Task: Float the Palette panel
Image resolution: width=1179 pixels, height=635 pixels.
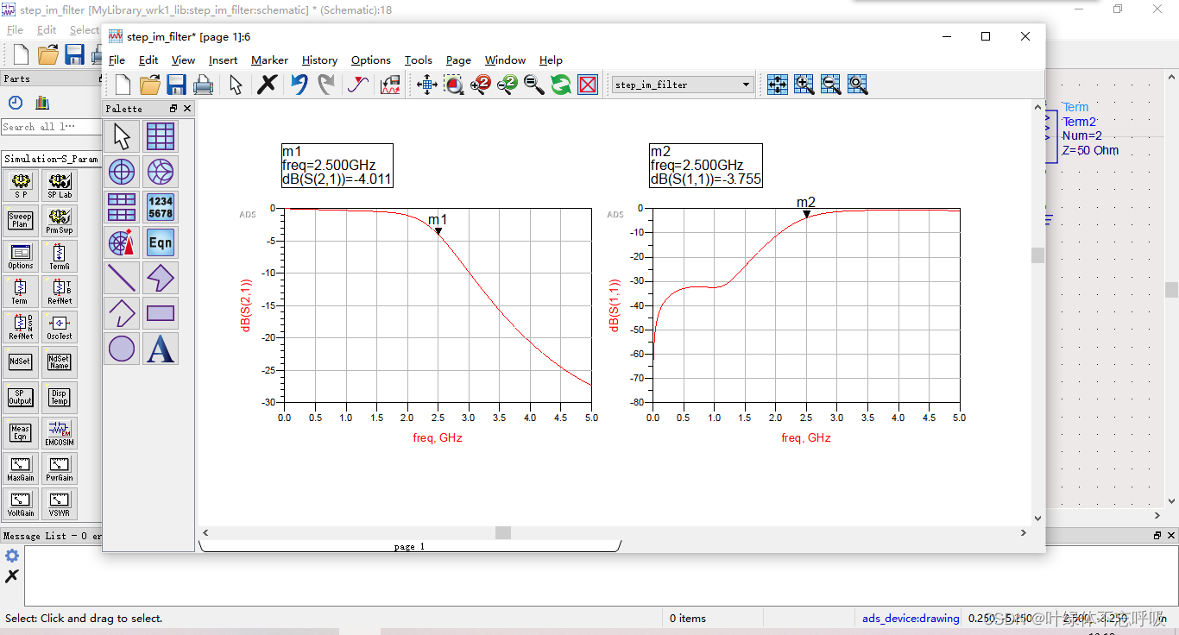Action: pyautogui.click(x=173, y=109)
